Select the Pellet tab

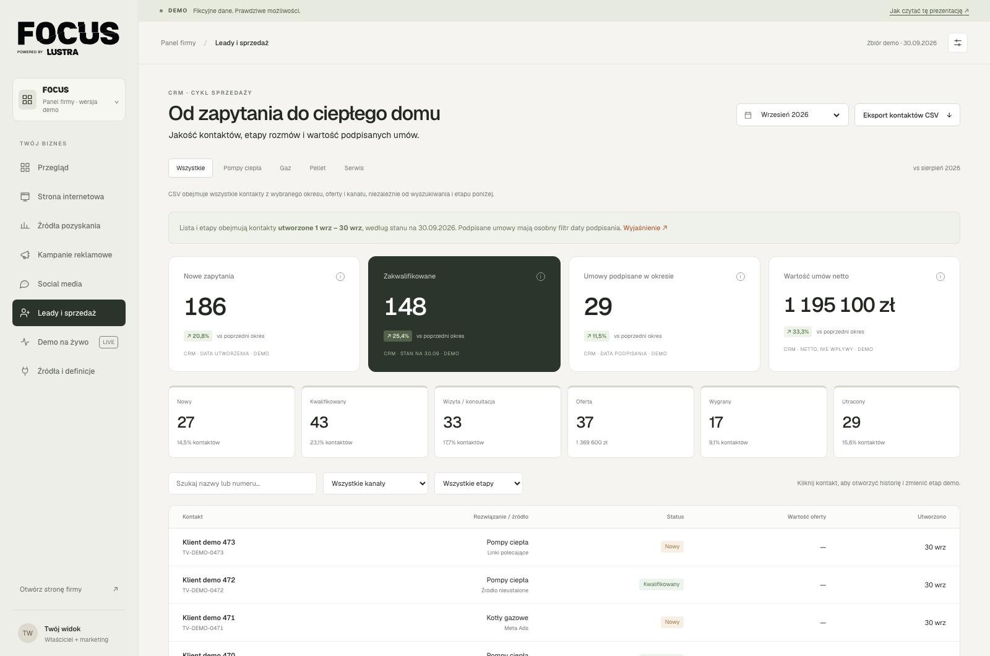(317, 168)
